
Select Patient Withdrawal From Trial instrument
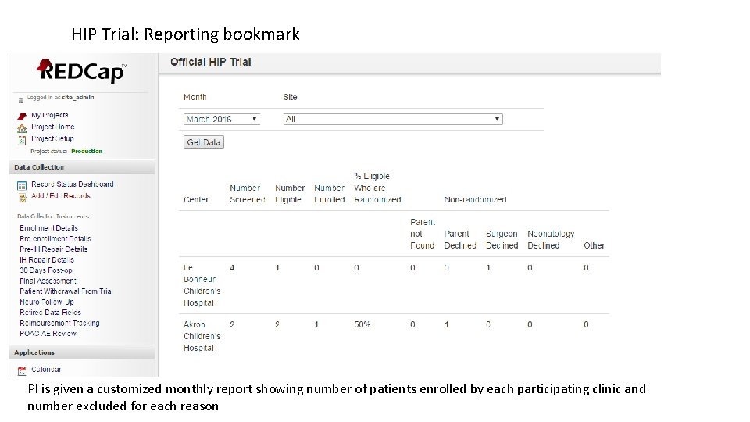66,291
